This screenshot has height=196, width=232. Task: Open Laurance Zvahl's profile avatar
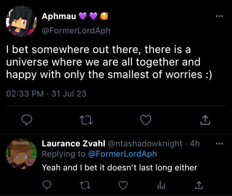pos(21,153)
